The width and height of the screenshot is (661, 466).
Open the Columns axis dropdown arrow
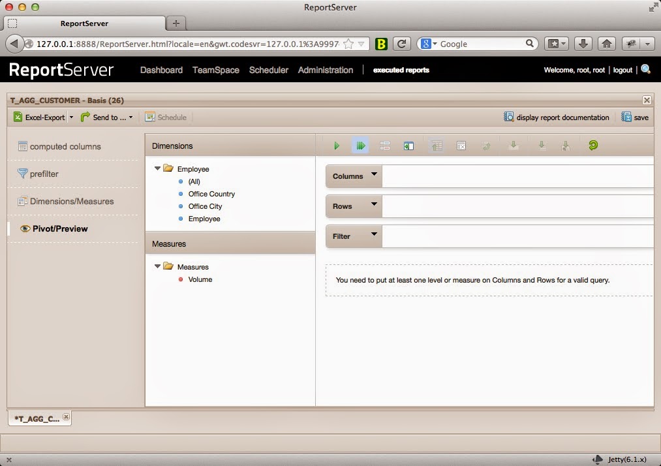[374, 174]
